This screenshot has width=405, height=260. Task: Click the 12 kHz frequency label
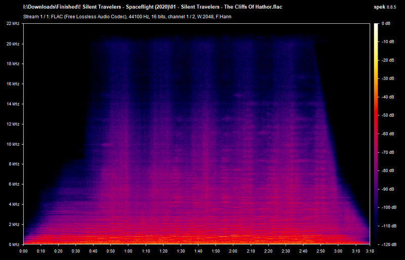click(13, 124)
